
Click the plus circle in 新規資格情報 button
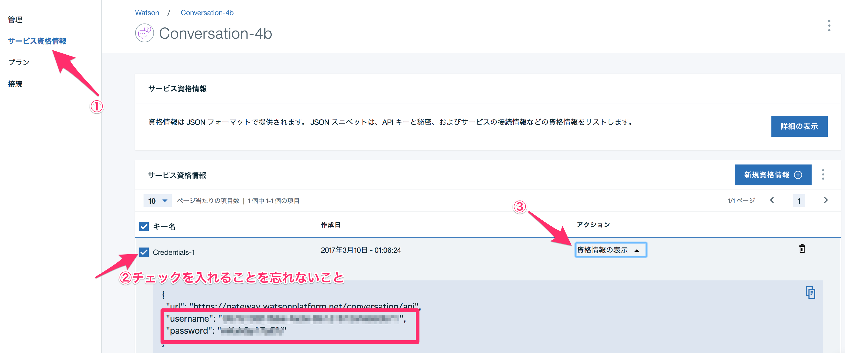tap(798, 175)
